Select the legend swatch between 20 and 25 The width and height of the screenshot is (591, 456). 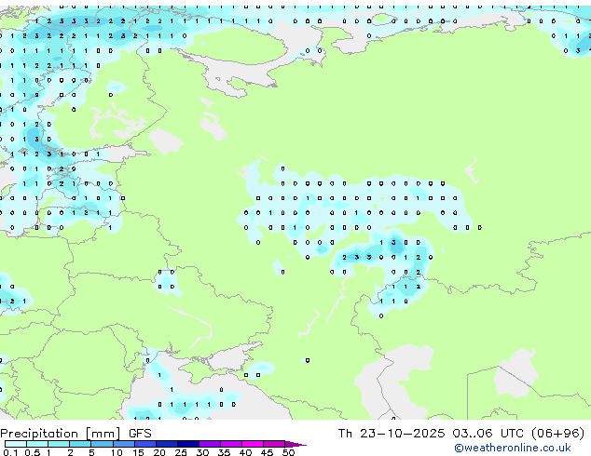(166, 444)
